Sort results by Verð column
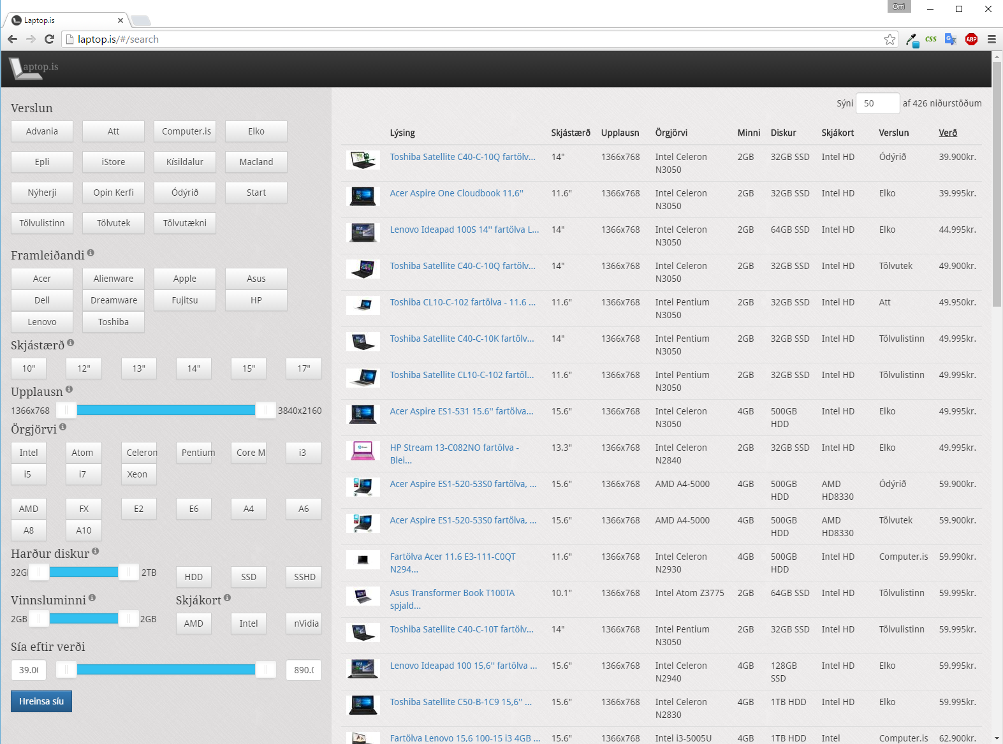Viewport: 1003px width, 744px height. (948, 133)
